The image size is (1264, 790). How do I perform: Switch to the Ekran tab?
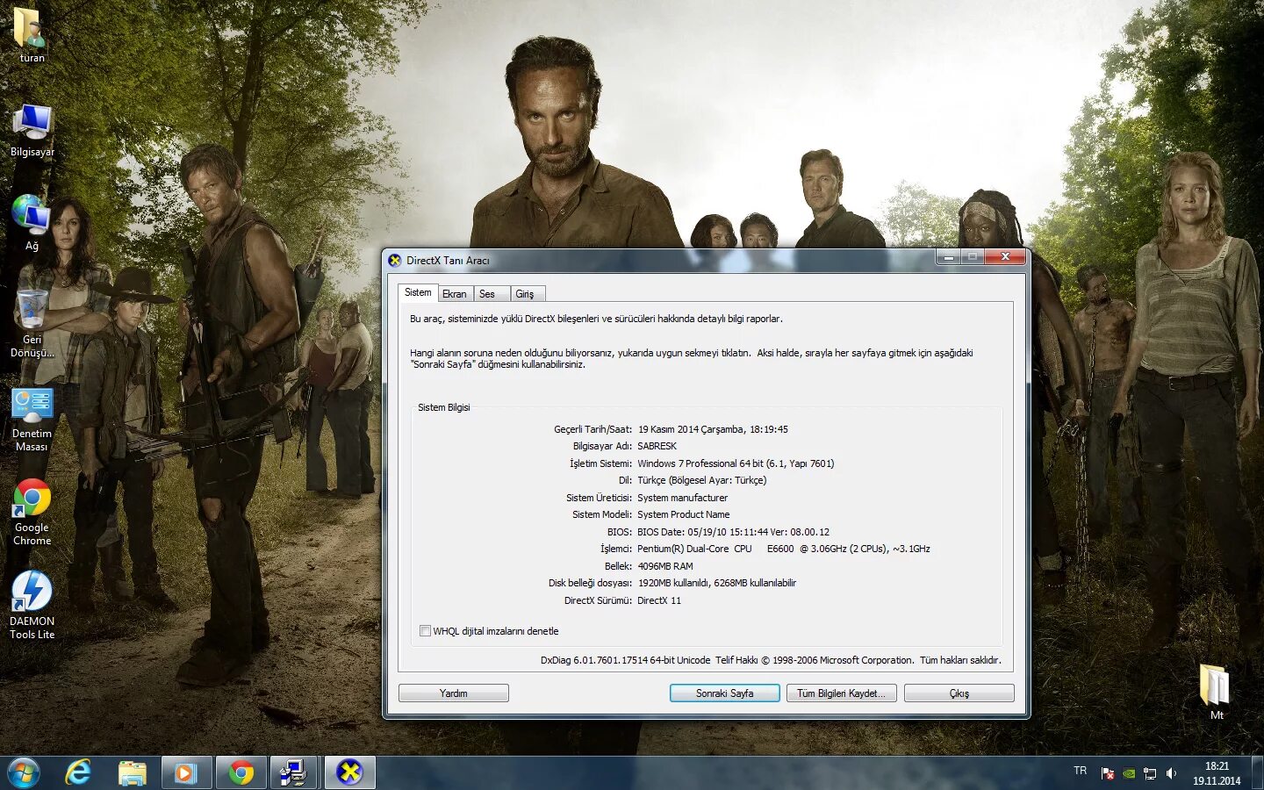pyautogui.click(x=455, y=294)
